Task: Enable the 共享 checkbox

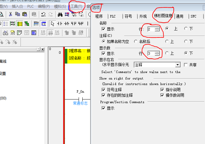Action: tap(186, 65)
